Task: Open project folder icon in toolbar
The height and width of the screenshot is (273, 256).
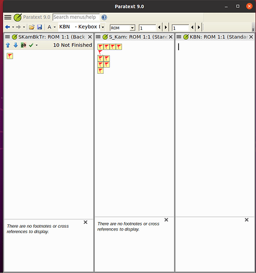Action: [32, 27]
